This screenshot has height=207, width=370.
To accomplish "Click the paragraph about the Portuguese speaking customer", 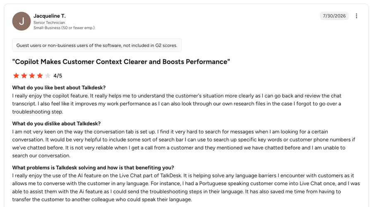I will 186,188.
